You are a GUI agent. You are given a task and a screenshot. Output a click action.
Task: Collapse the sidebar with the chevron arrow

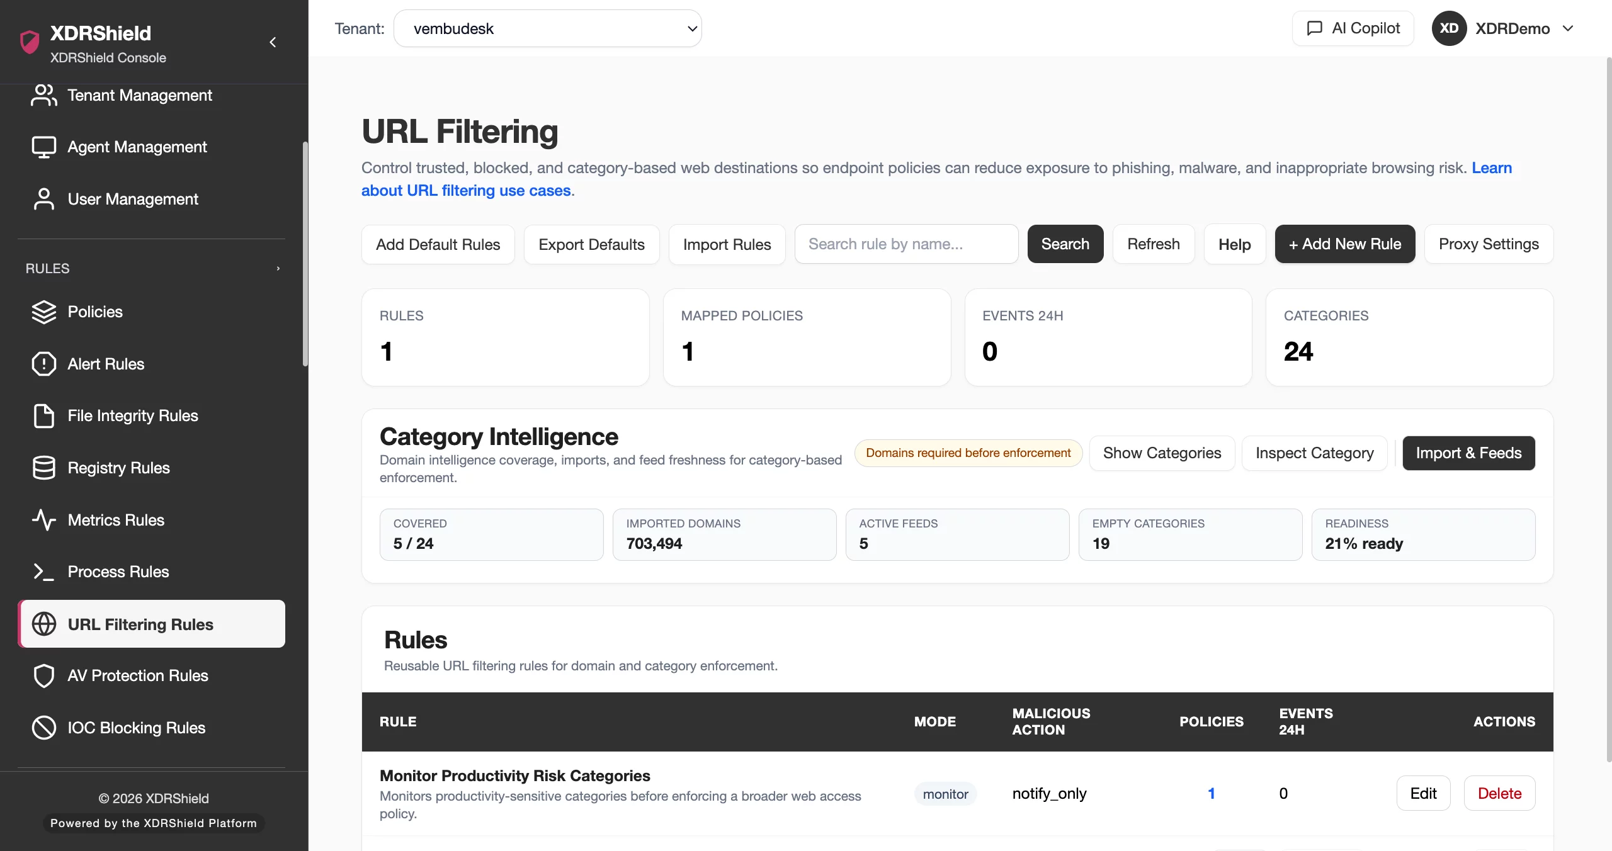pyautogui.click(x=273, y=42)
